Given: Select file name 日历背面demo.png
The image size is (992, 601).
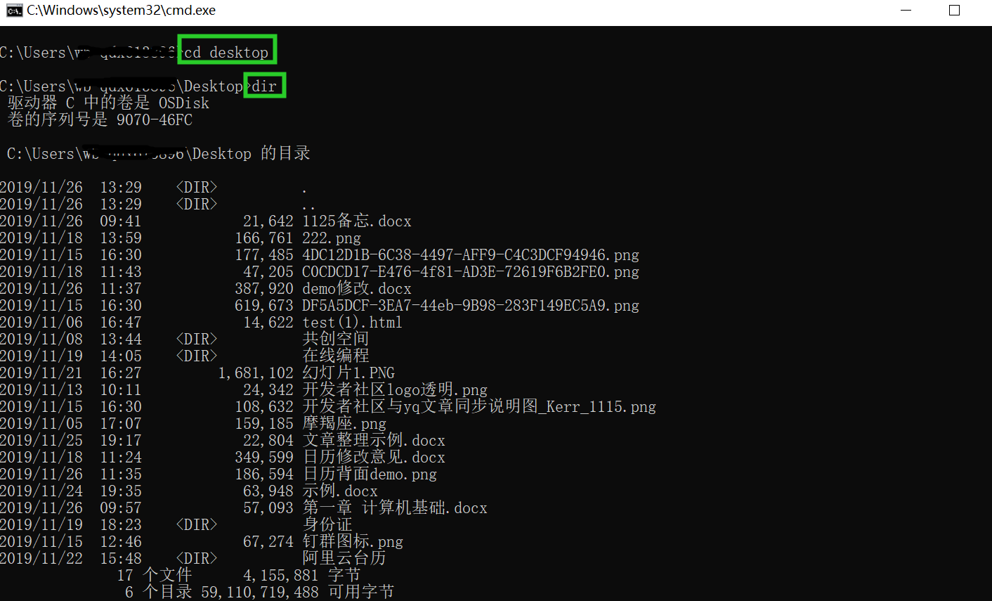Looking at the screenshot, I should (370, 474).
